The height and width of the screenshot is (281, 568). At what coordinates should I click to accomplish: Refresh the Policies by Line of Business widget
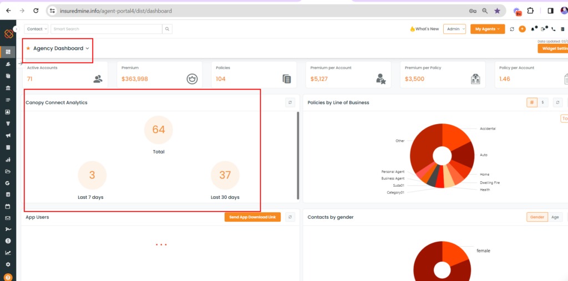point(558,103)
